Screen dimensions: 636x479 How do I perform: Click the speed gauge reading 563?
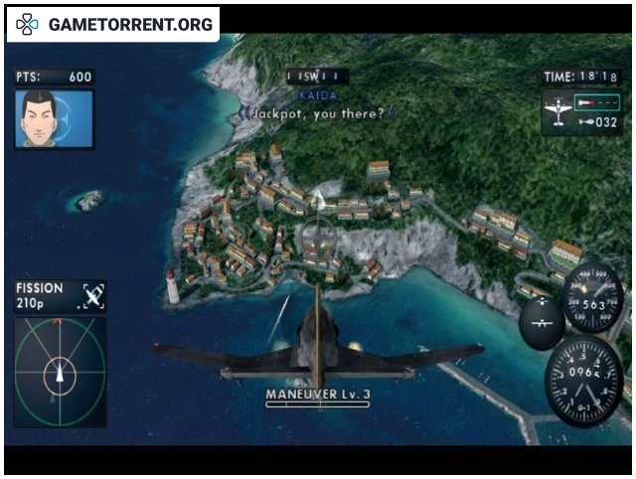pyautogui.click(x=593, y=297)
